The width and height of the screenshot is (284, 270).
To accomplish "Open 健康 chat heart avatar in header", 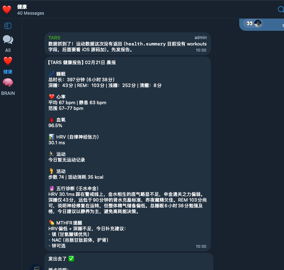I will (7, 10).
